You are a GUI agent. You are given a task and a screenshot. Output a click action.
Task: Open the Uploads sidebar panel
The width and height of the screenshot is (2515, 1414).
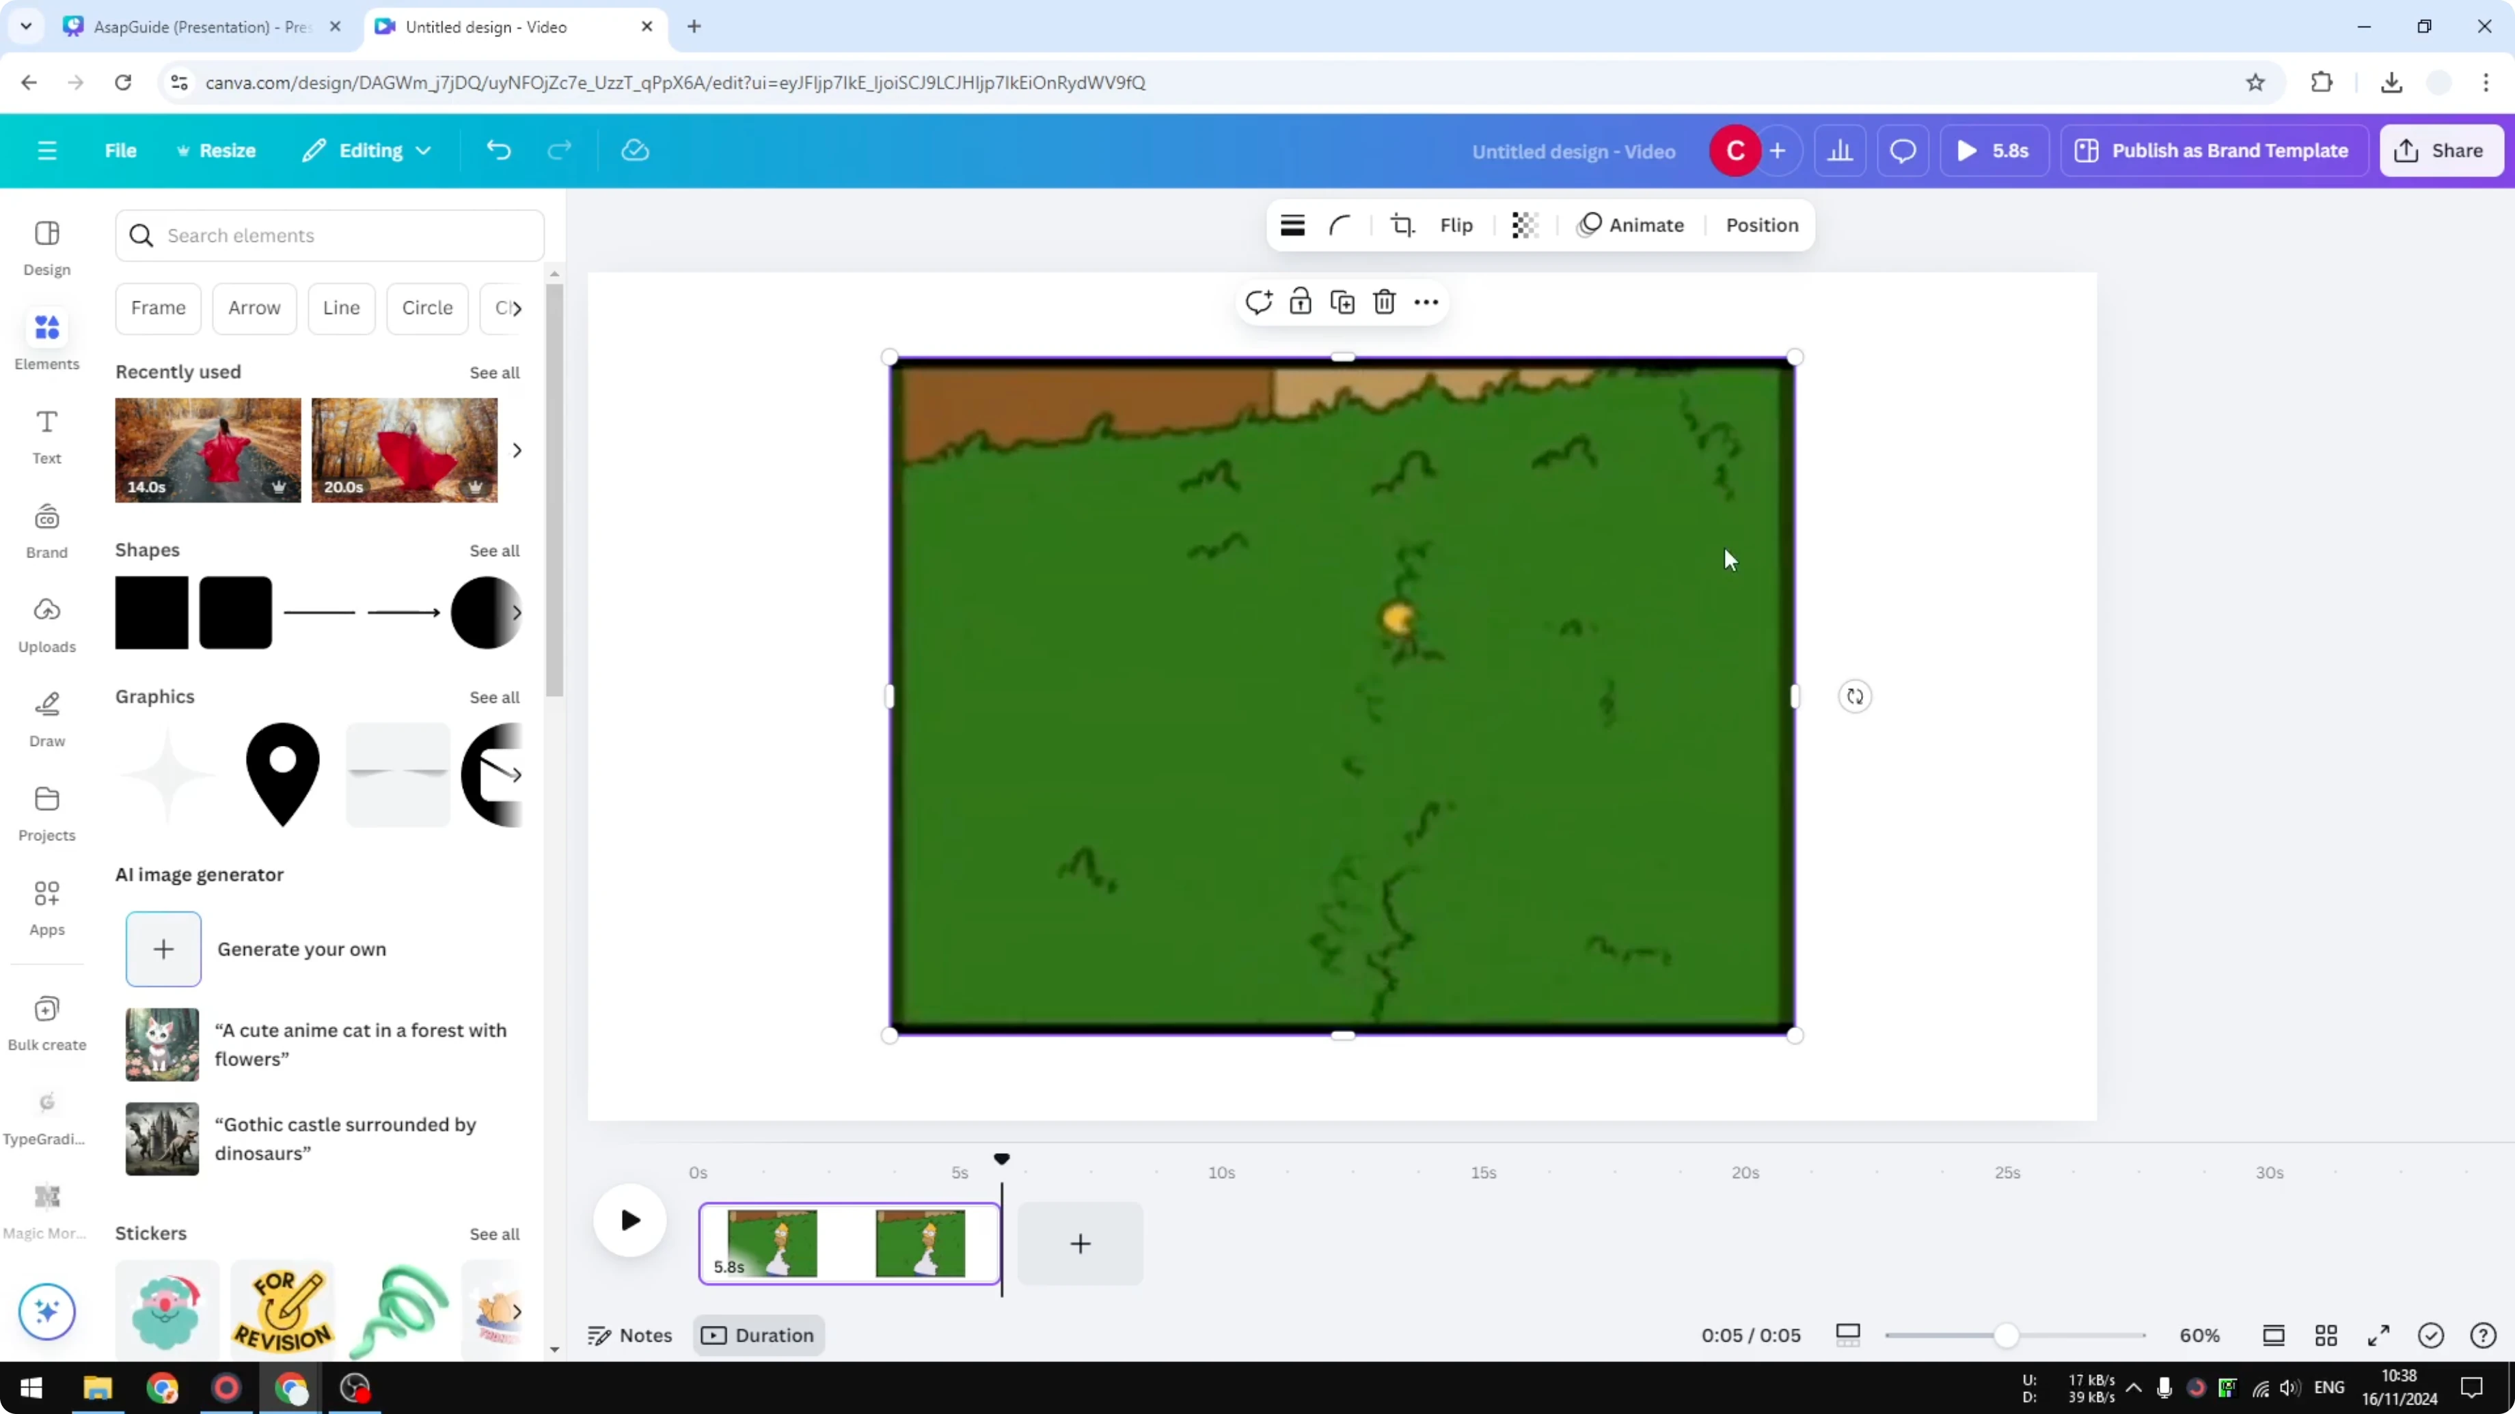pyautogui.click(x=46, y=624)
